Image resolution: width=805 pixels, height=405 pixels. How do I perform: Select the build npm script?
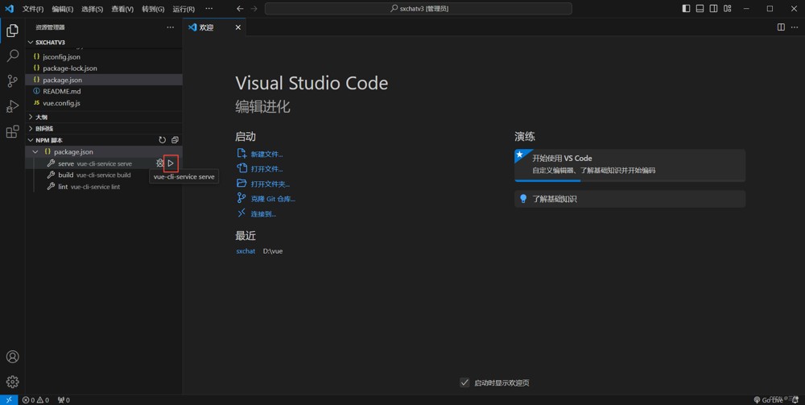tap(104, 175)
